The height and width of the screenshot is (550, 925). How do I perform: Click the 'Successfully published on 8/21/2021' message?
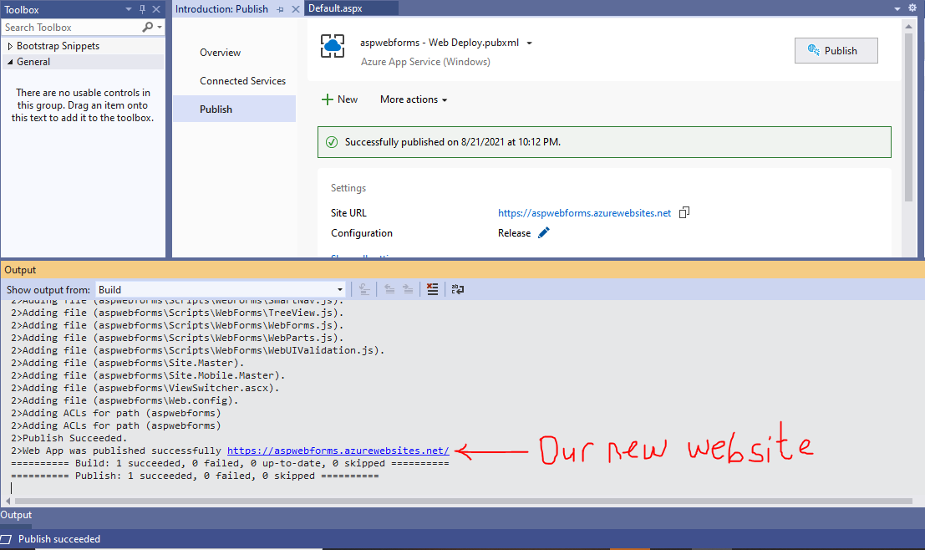click(x=452, y=142)
